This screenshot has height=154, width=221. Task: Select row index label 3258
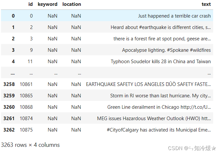pos(9,84)
